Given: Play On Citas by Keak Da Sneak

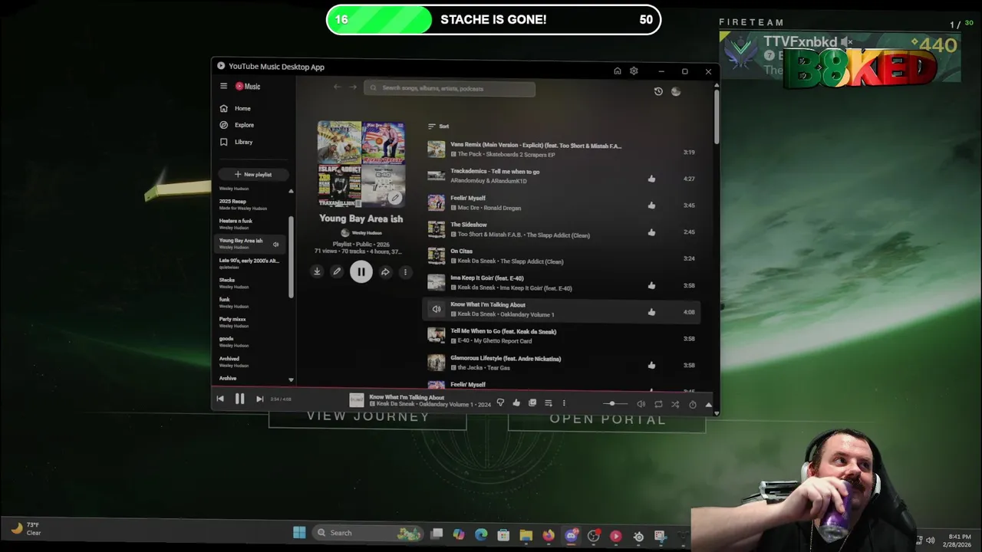Looking at the screenshot, I should pos(562,256).
